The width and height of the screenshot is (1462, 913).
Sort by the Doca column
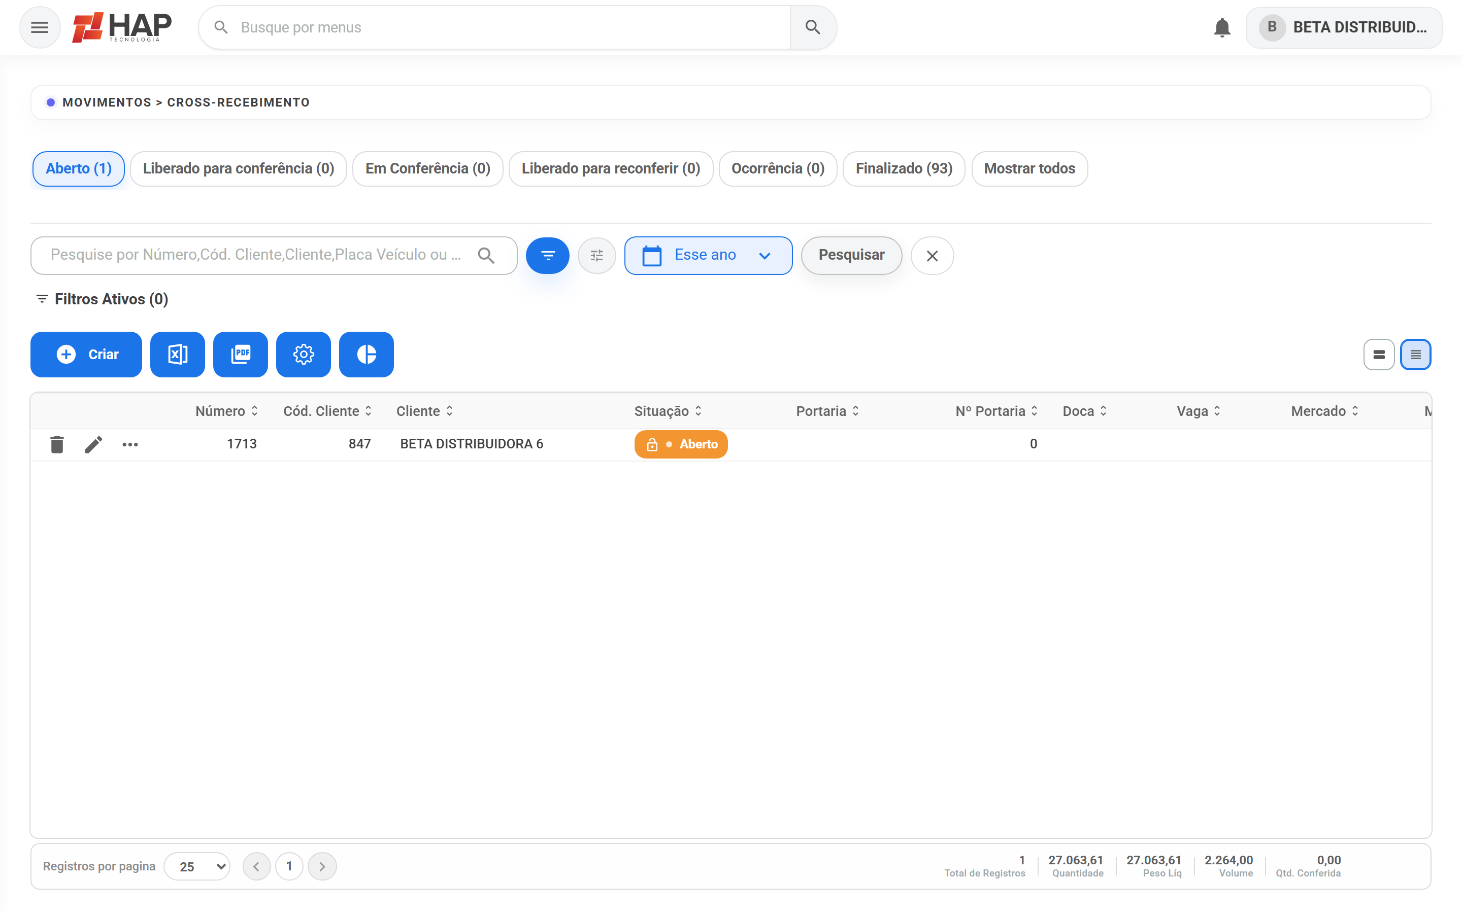point(1085,411)
